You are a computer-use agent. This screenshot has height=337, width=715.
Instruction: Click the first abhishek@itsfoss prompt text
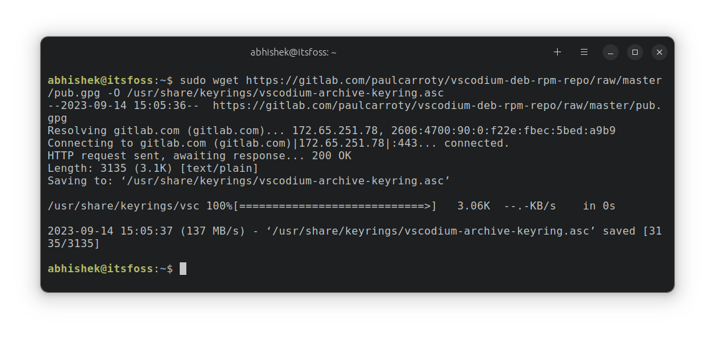pos(100,80)
